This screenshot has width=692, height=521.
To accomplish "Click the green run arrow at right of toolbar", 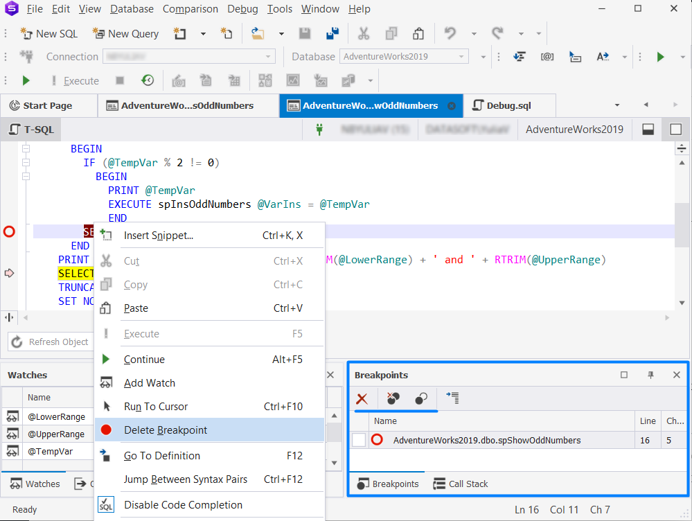I will (x=661, y=57).
